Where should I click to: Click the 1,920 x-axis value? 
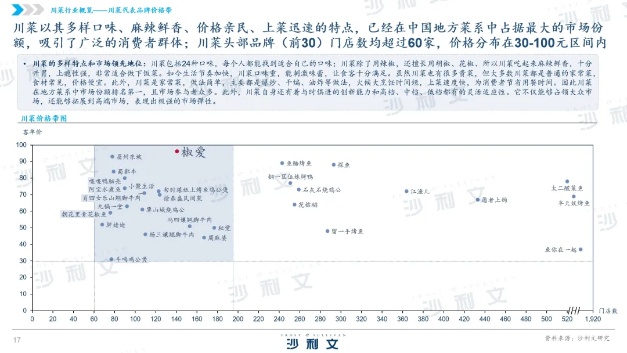(593, 319)
